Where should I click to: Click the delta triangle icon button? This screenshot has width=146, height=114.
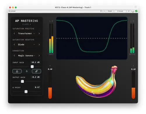pyautogui.click(x=17, y=71)
